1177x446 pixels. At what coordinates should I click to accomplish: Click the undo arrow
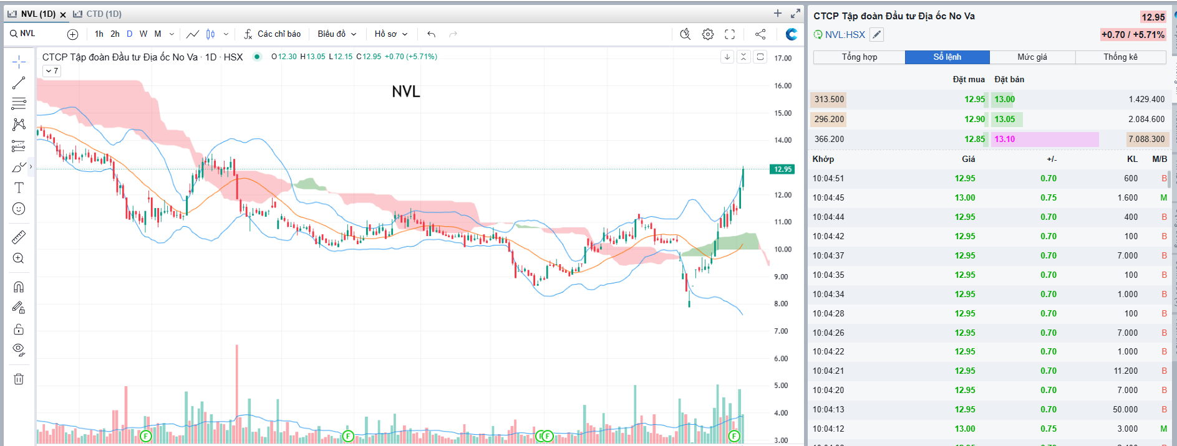431,34
